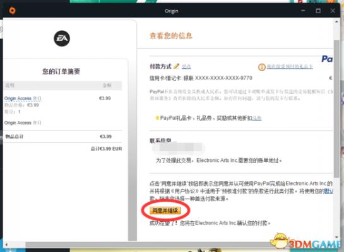Viewport: 344px width, 252px height.
Task: Minimize the Origin window
Action: coord(303,11)
